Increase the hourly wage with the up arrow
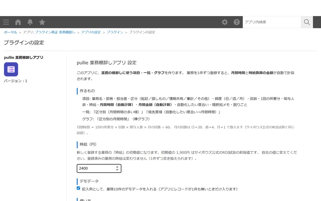The image size is (321, 201). pos(117,167)
